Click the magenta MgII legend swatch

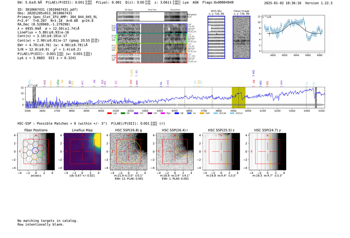[163, 113]
